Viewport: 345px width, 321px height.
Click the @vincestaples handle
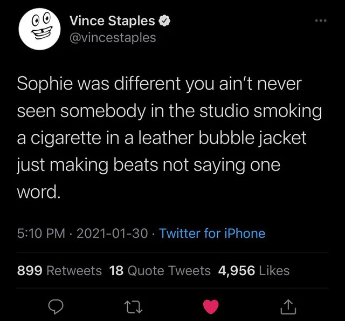point(112,37)
